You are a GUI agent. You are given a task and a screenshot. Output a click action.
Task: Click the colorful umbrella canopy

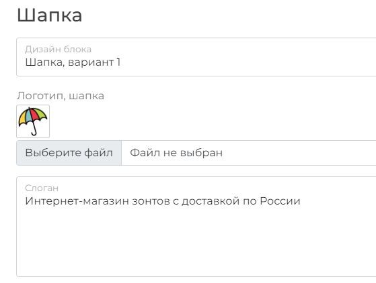pyautogui.click(x=33, y=116)
